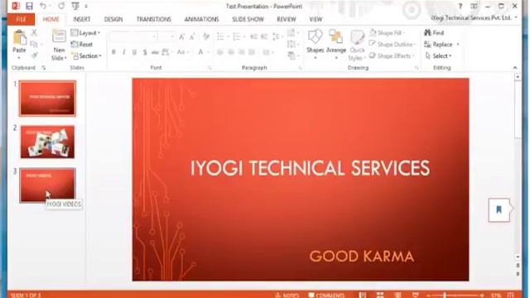530x298 pixels.
Task: Click the Redo icon in the title bar
Action: click(x=61, y=6)
